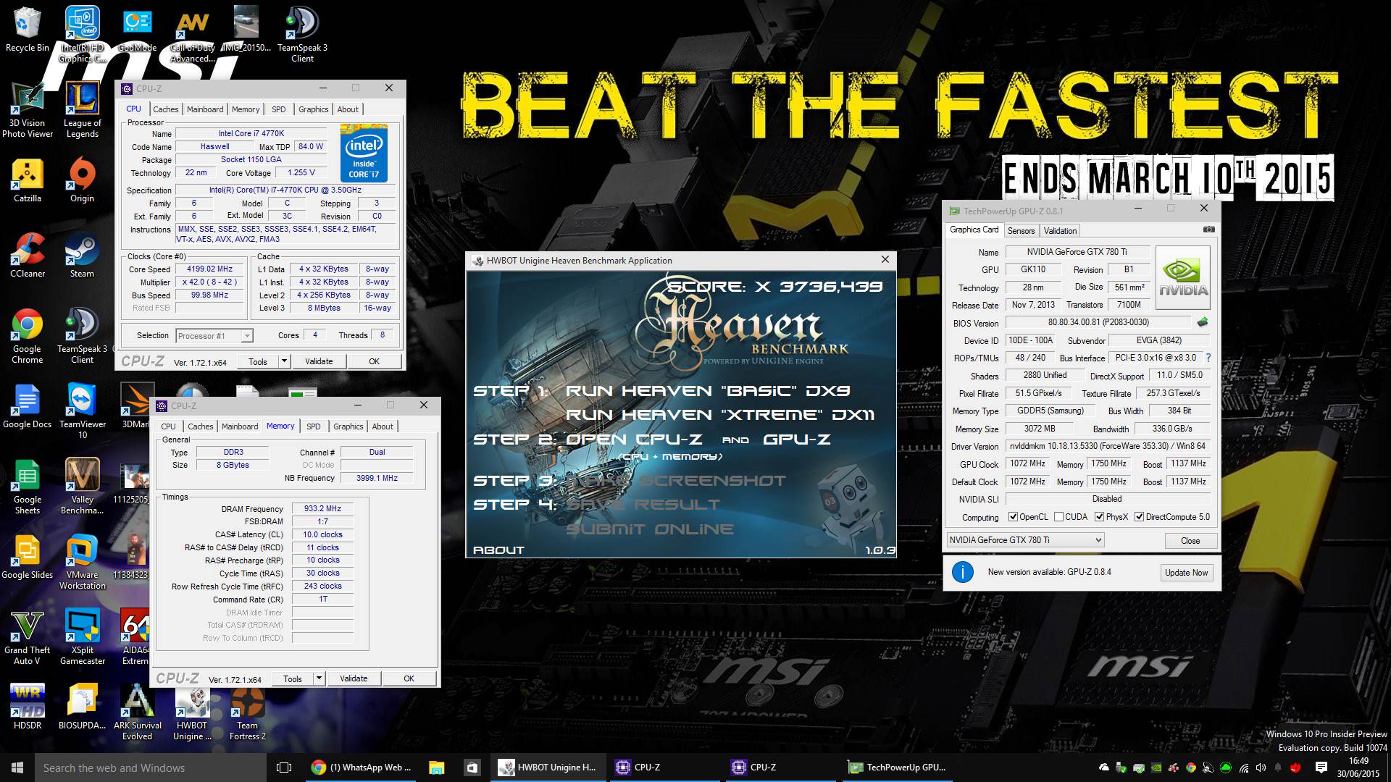Click the NVIDIA logo in GPU-Z
Screen dimensions: 1391x782
click(1183, 278)
